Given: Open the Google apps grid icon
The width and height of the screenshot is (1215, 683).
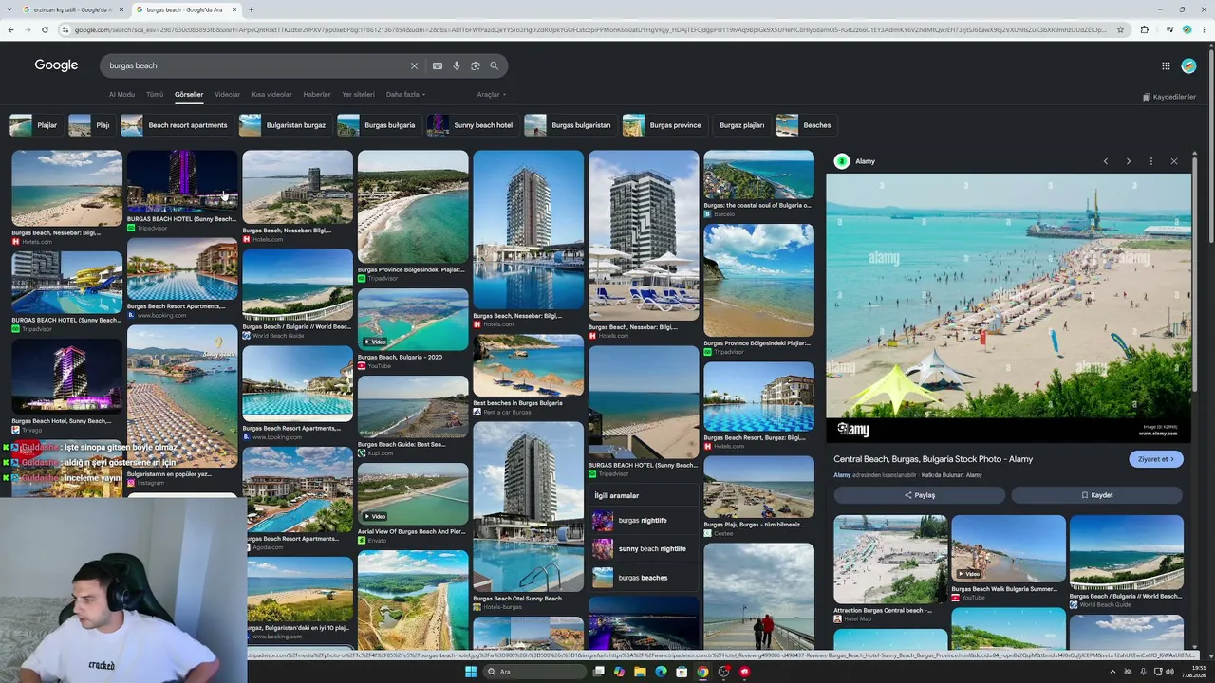Looking at the screenshot, I should click(1166, 65).
